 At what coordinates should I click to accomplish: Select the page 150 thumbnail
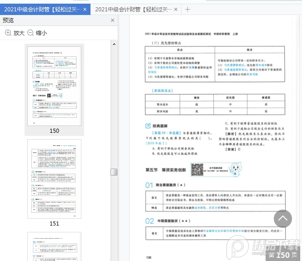[x=54, y=86]
